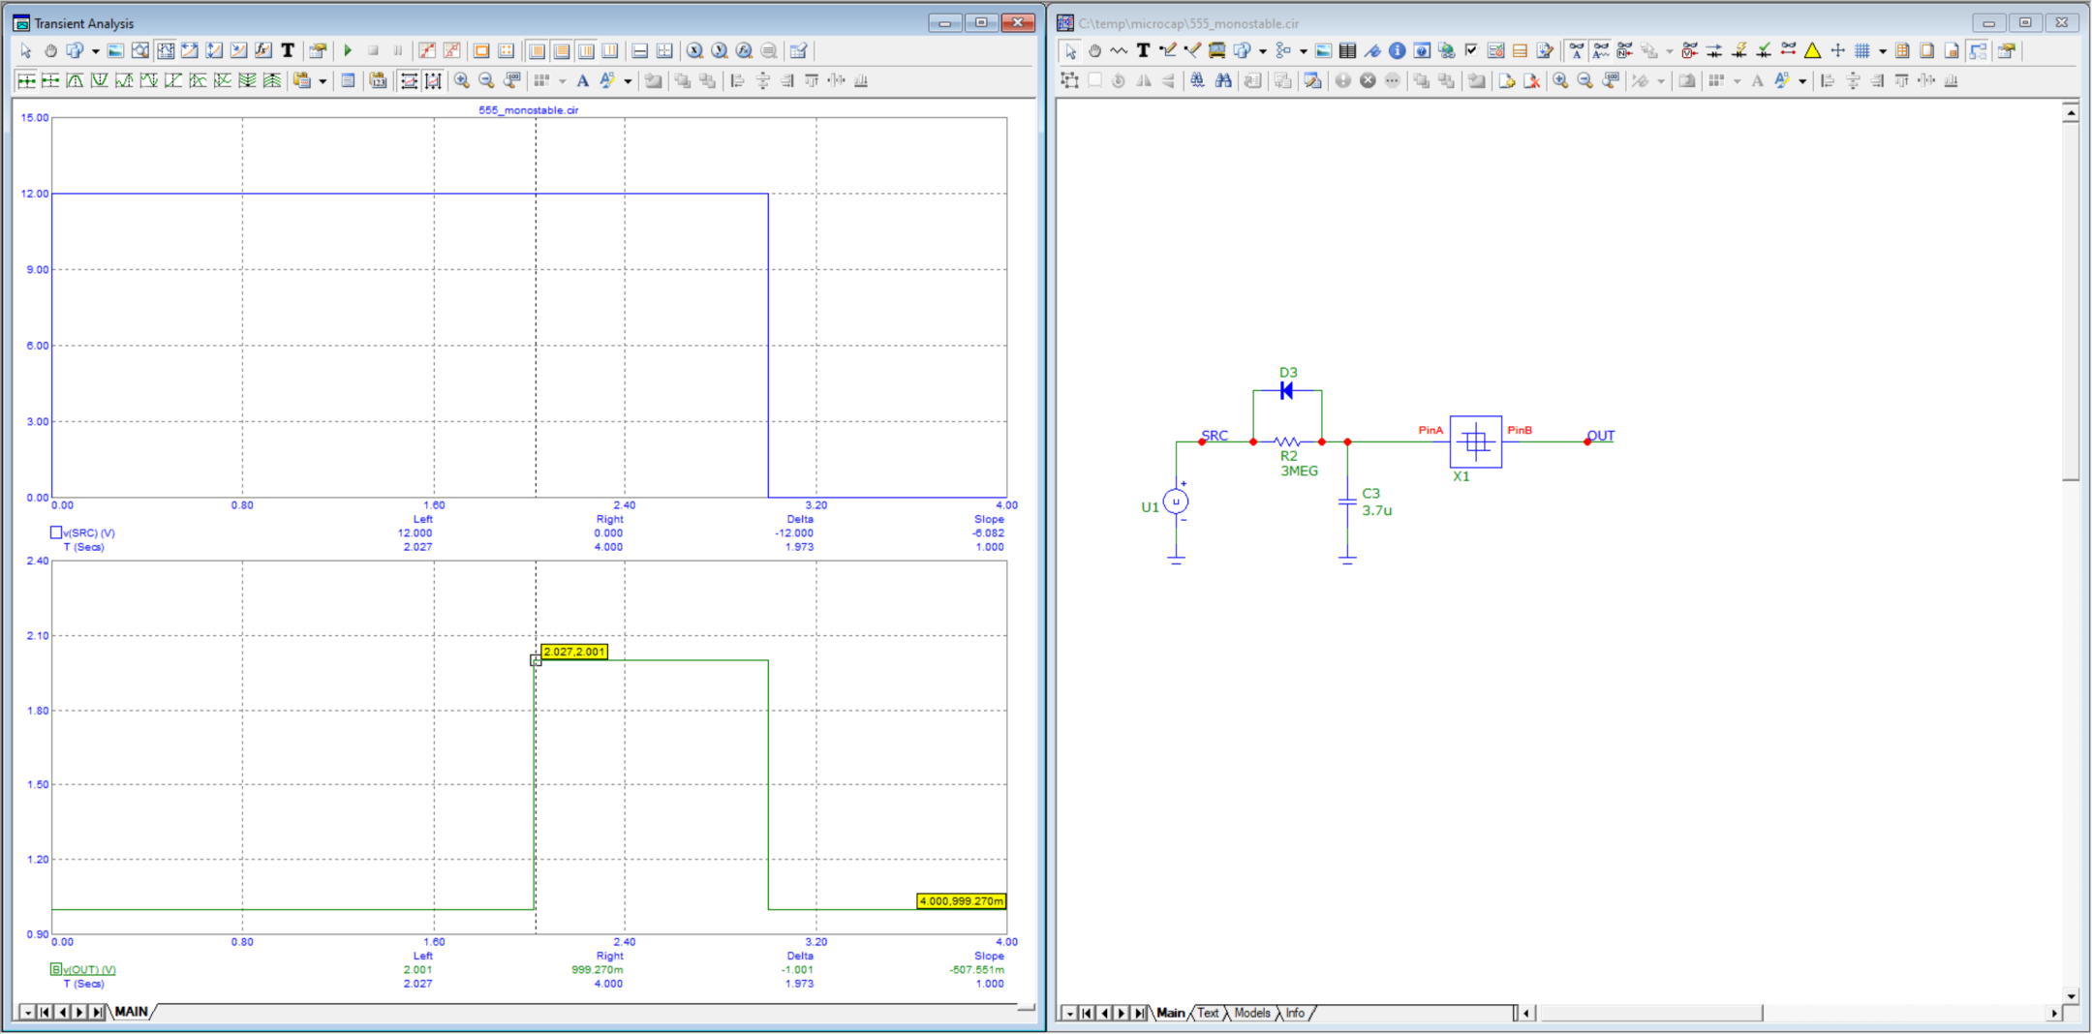Click Zoom Out magnifier in schematic toolbar

pos(1585,81)
